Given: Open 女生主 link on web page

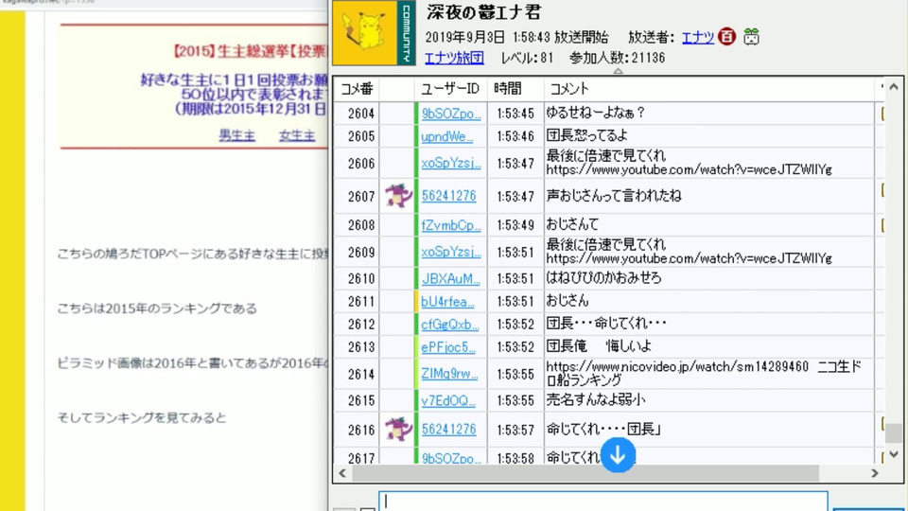Looking at the screenshot, I should (297, 135).
